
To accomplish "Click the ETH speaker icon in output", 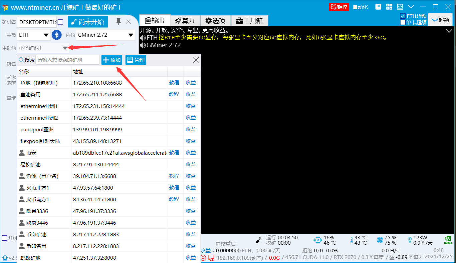I will [x=143, y=38].
